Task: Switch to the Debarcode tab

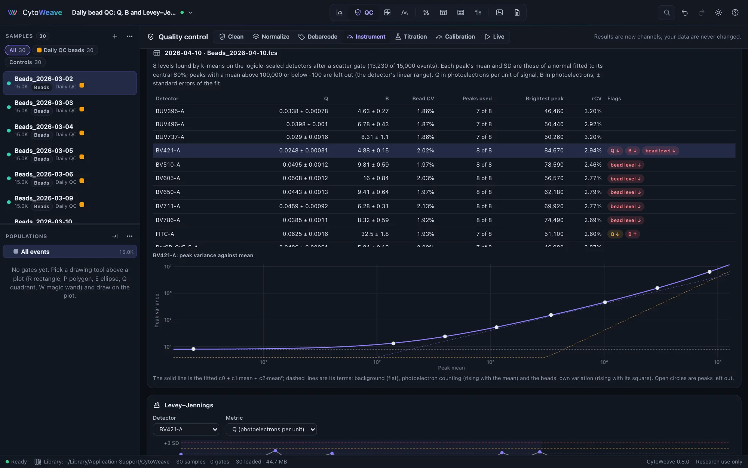Action: click(318, 36)
